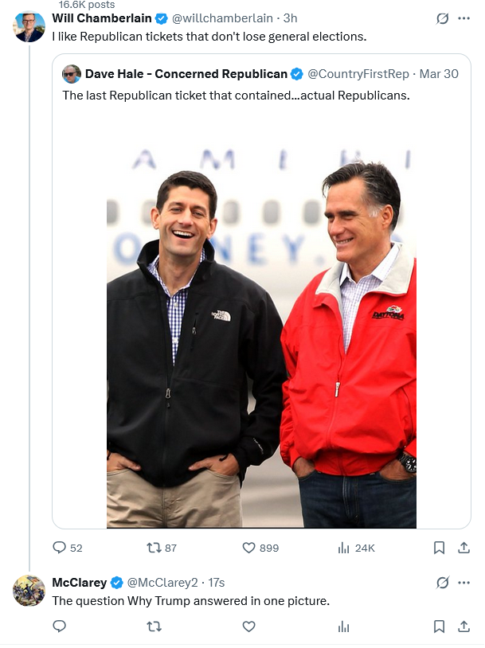
Task: Like Will Chamberlain's post
Action: 248,548
